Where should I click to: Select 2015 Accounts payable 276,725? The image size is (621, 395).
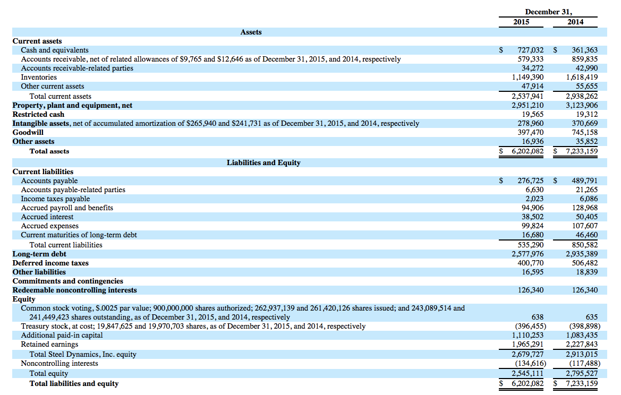click(x=530, y=181)
